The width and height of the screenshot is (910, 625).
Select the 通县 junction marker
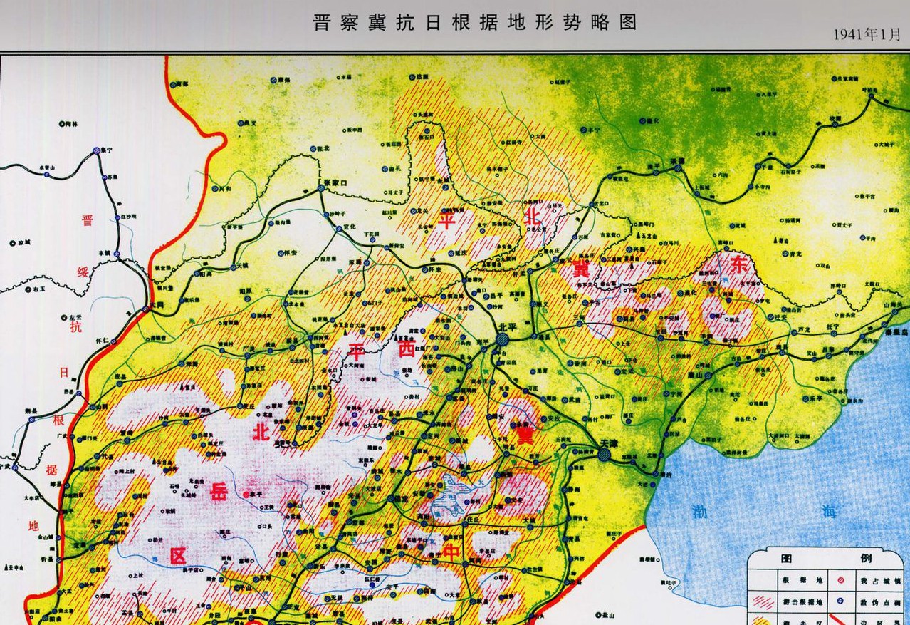click(x=534, y=336)
